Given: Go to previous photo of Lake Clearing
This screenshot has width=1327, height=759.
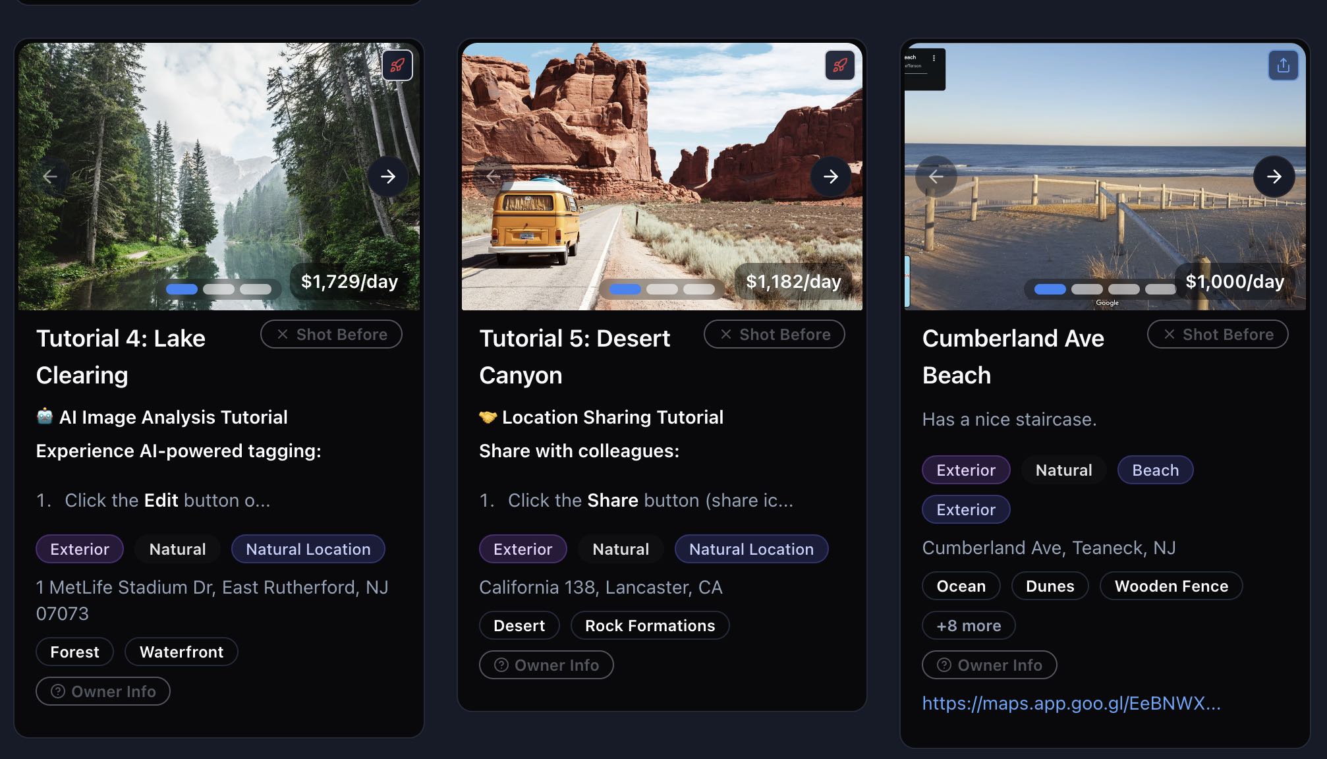Looking at the screenshot, I should click(50, 176).
